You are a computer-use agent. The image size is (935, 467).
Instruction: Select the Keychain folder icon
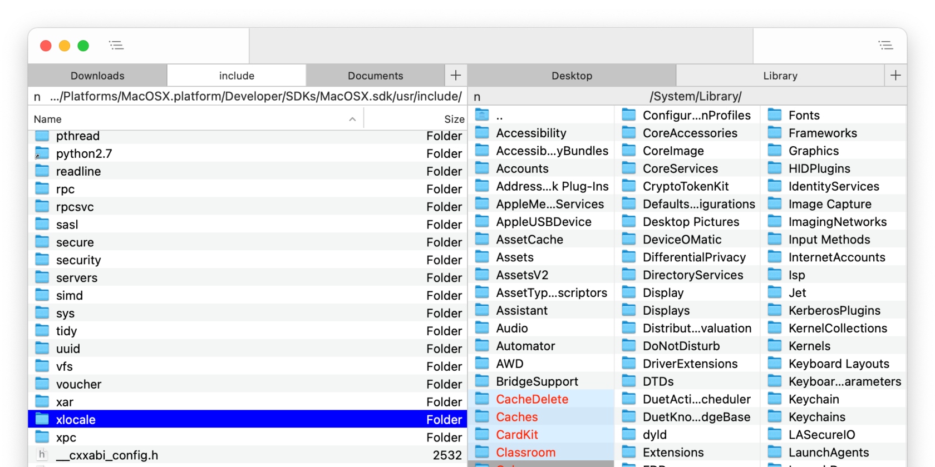click(775, 399)
